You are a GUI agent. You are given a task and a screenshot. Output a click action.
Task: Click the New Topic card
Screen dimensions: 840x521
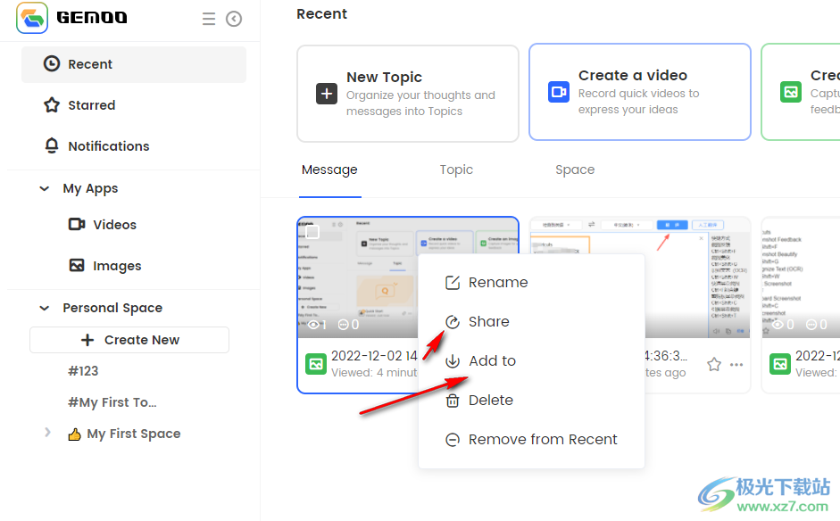(408, 94)
